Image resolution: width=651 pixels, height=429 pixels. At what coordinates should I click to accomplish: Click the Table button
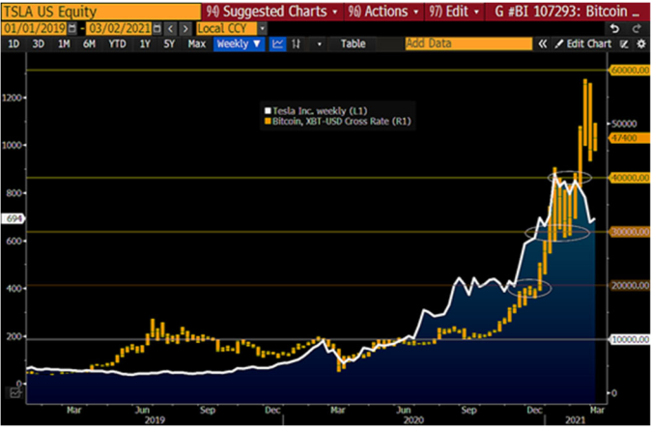(x=354, y=44)
